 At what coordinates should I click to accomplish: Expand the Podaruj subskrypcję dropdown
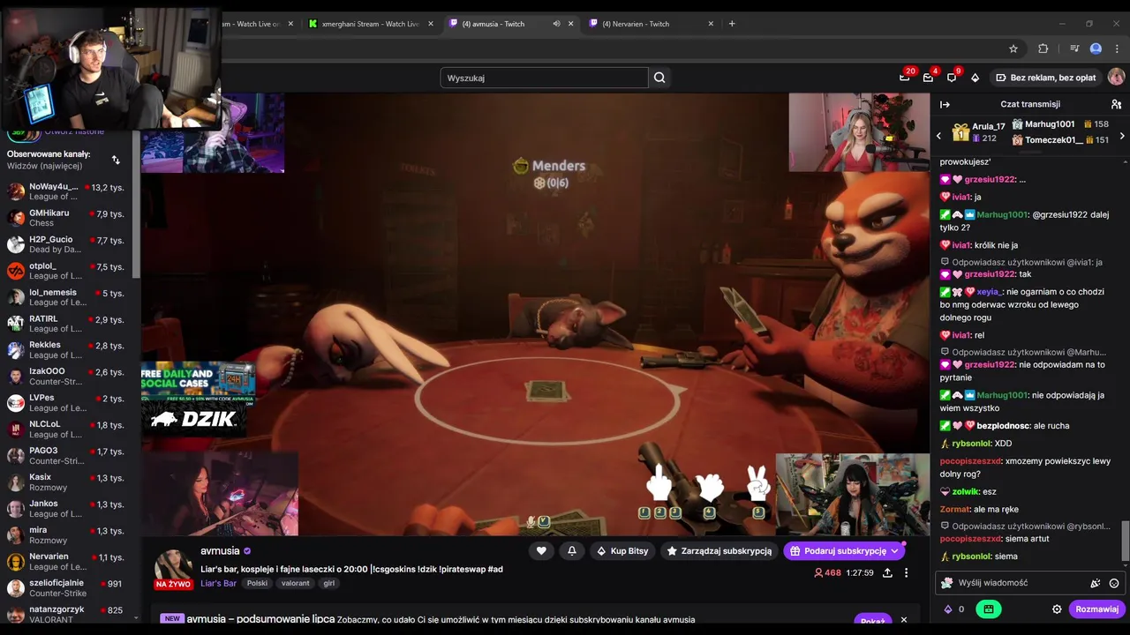[894, 551]
